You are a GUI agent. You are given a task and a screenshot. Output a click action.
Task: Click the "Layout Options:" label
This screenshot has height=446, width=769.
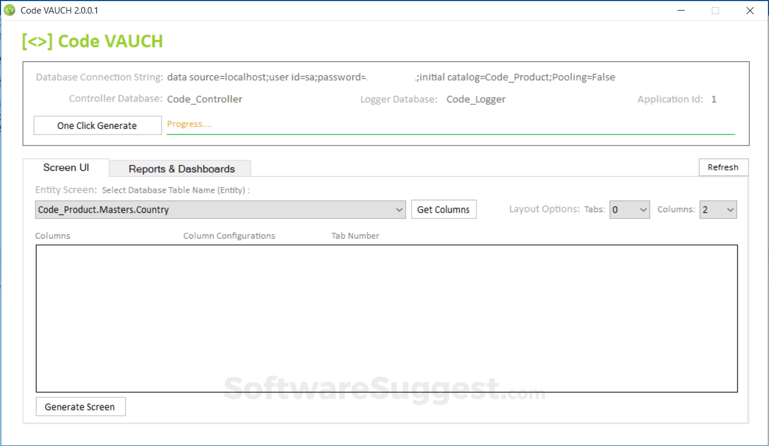coord(544,209)
